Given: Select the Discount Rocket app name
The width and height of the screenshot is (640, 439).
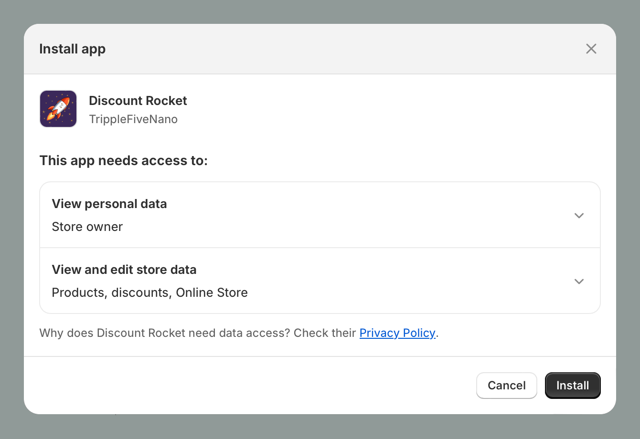Looking at the screenshot, I should coord(138,101).
